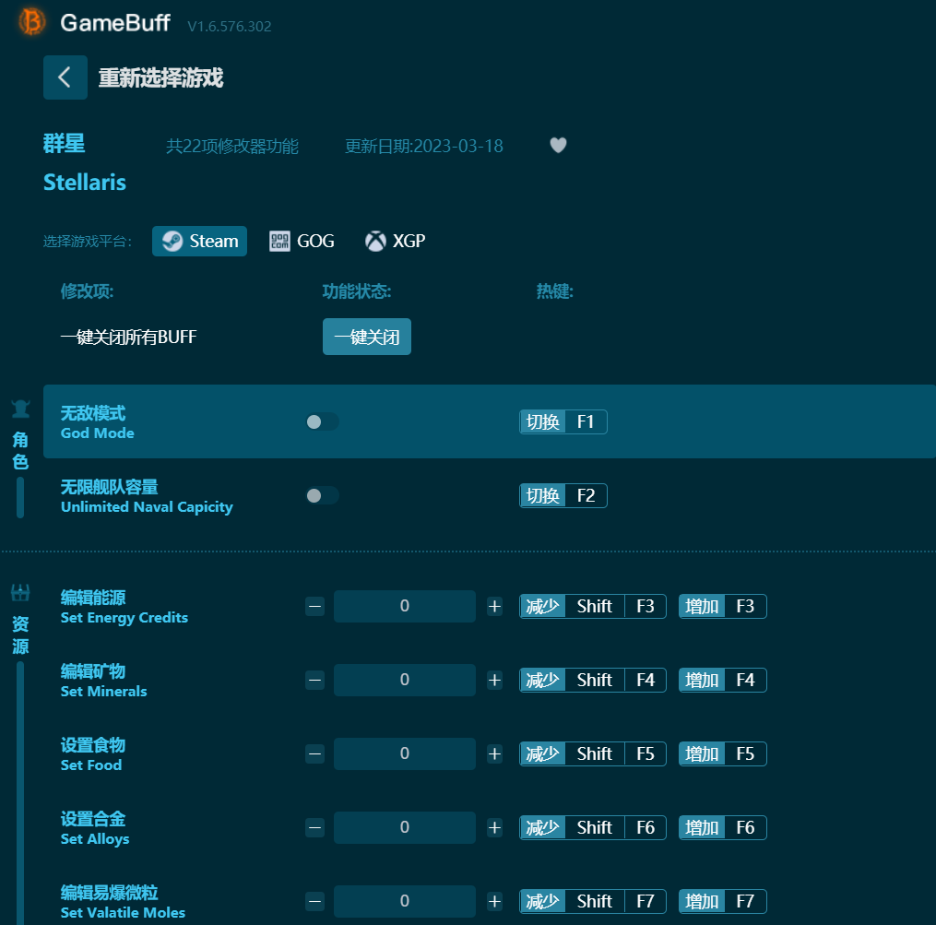Viewport: 936px width, 925px height.
Task: Favorite the game with the heart icon
Action: (558, 145)
